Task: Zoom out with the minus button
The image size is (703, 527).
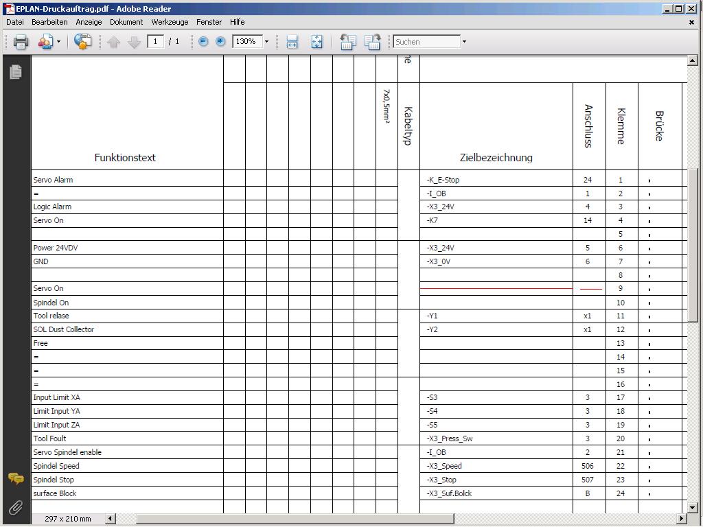Action: point(203,42)
